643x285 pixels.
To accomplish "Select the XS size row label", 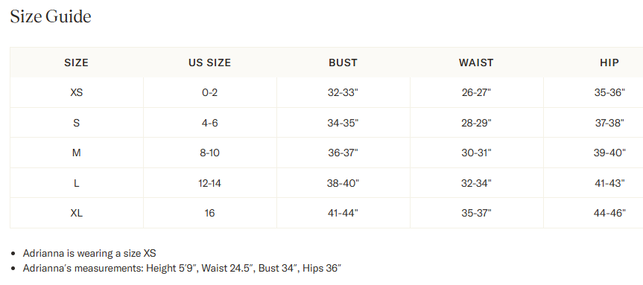I will [76, 92].
